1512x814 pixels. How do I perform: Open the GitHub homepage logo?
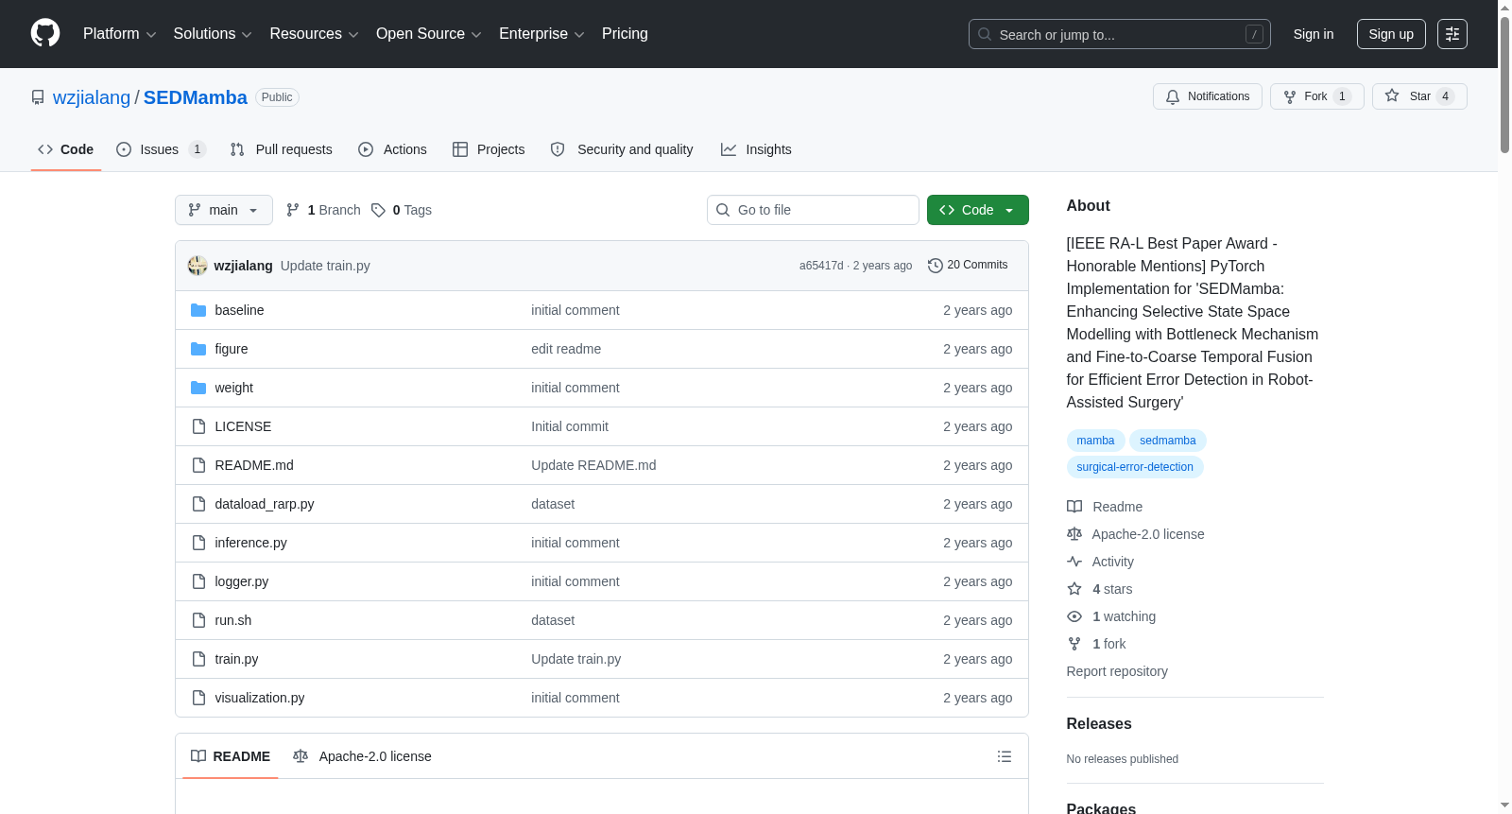(x=45, y=33)
